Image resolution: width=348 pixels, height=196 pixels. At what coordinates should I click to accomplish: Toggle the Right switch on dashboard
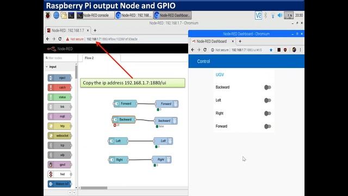coord(268,113)
